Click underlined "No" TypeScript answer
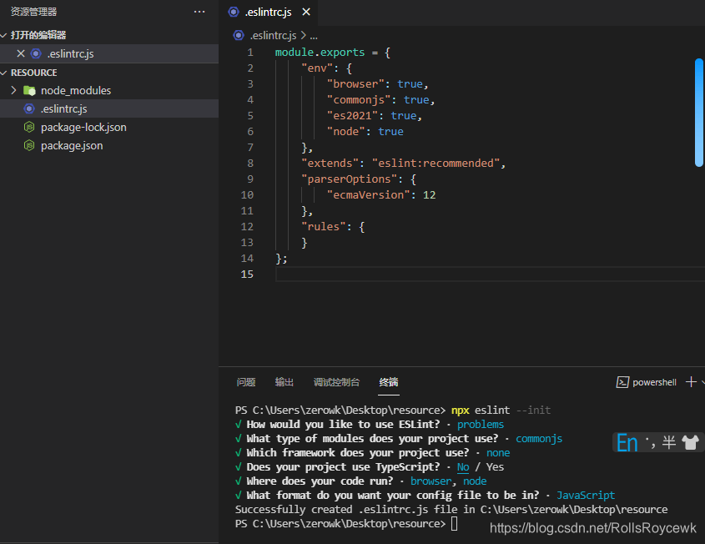The width and height of the screenshot is (705, 544). (x=463, y=467)
